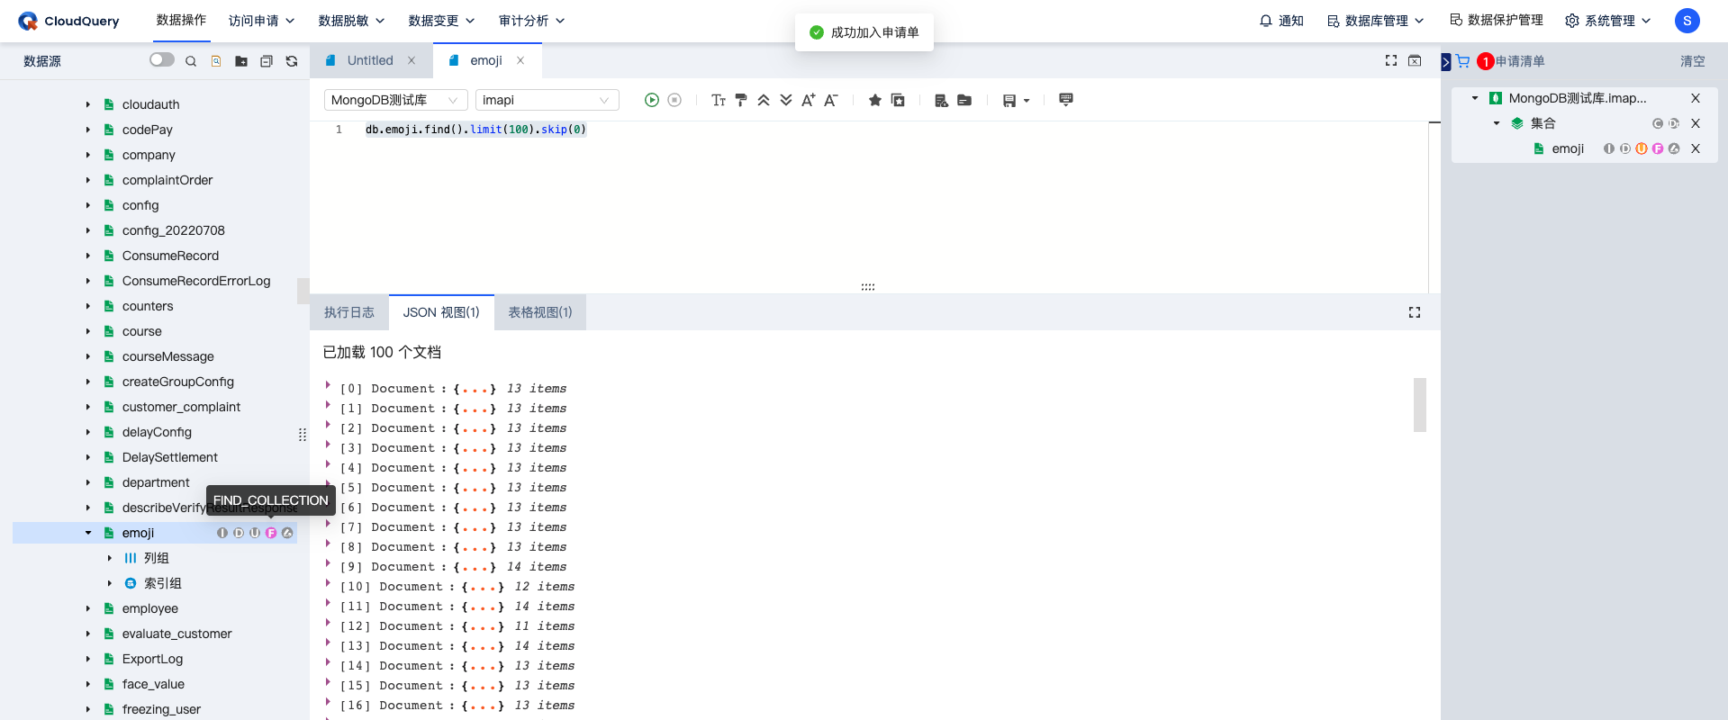1728x720 pixels.
Task: Open the dark folder icon in editor toolbar
Action: tap(964, 100)
